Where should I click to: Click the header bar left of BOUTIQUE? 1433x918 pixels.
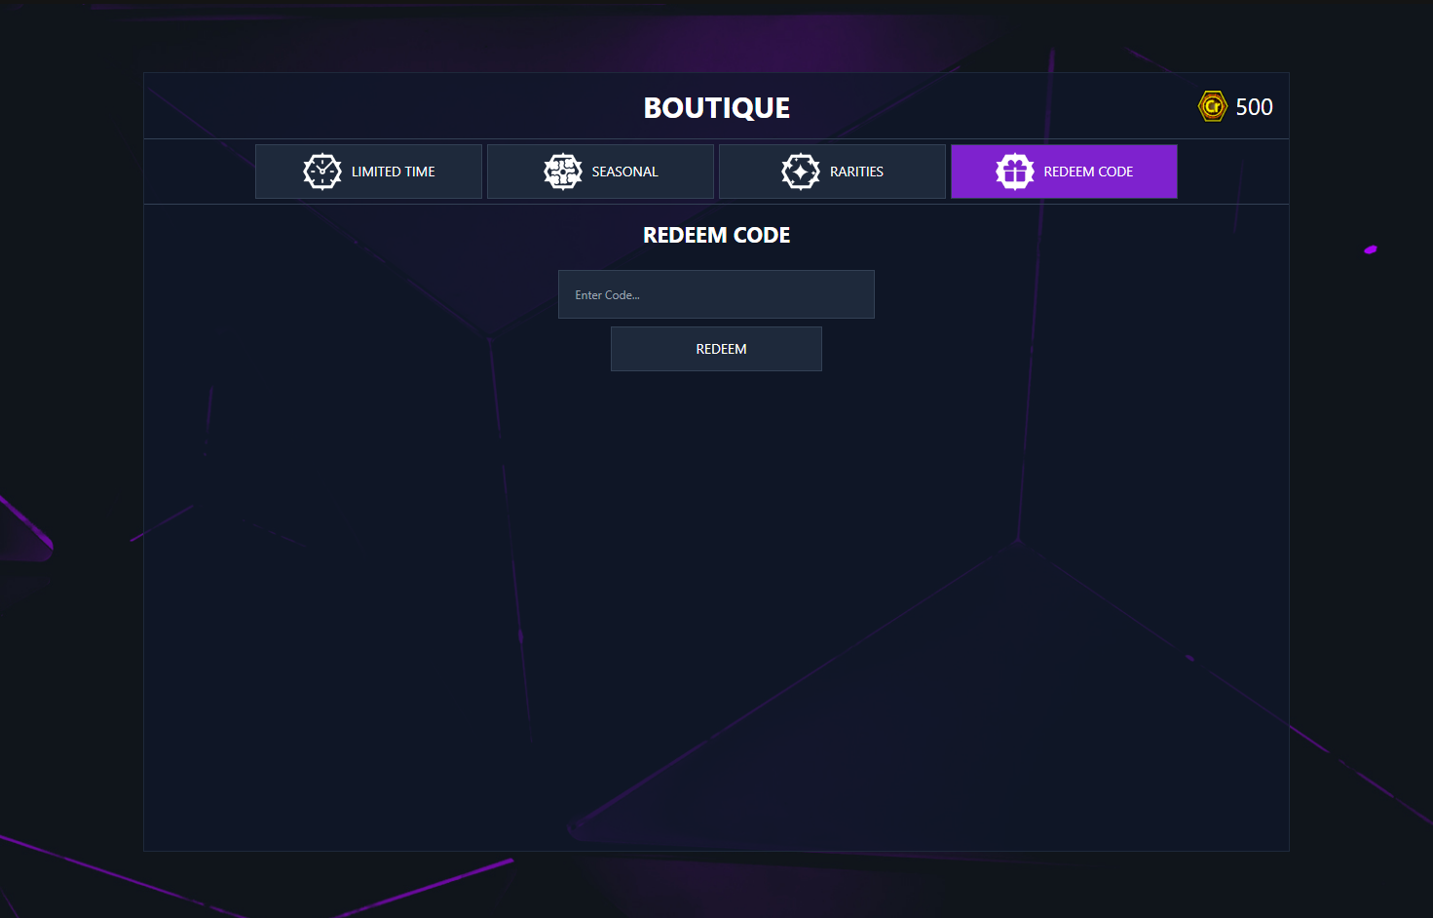click(390, 106)
